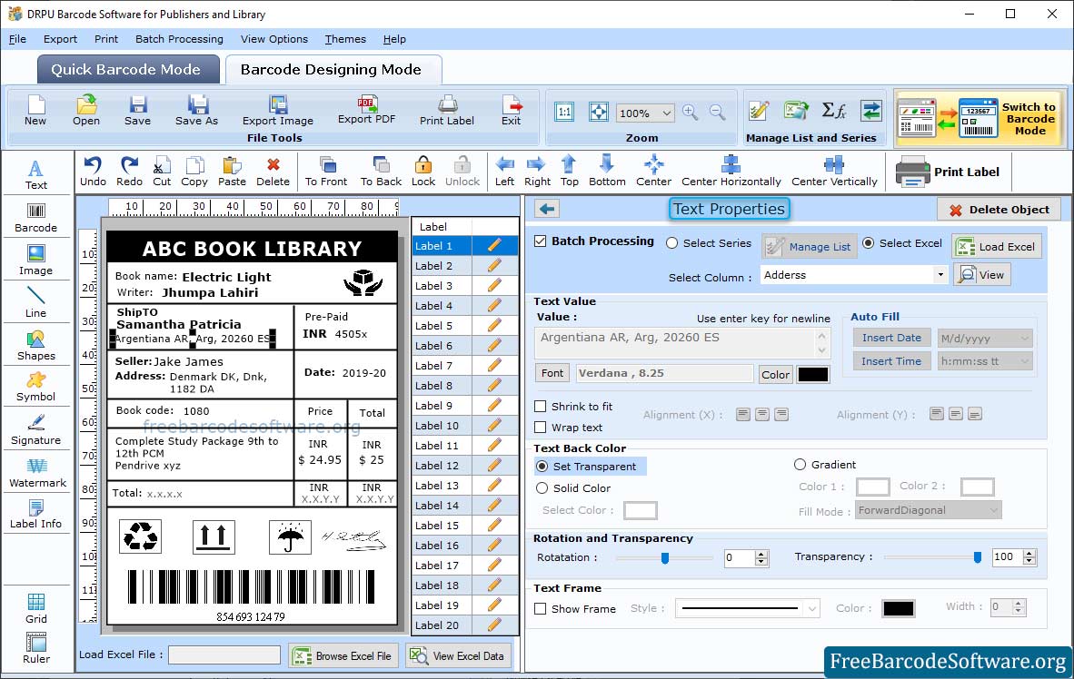This screenshot has height=679, width=1074.
Task: Click the zoom out magnifier
Action: tap(717, 113)
